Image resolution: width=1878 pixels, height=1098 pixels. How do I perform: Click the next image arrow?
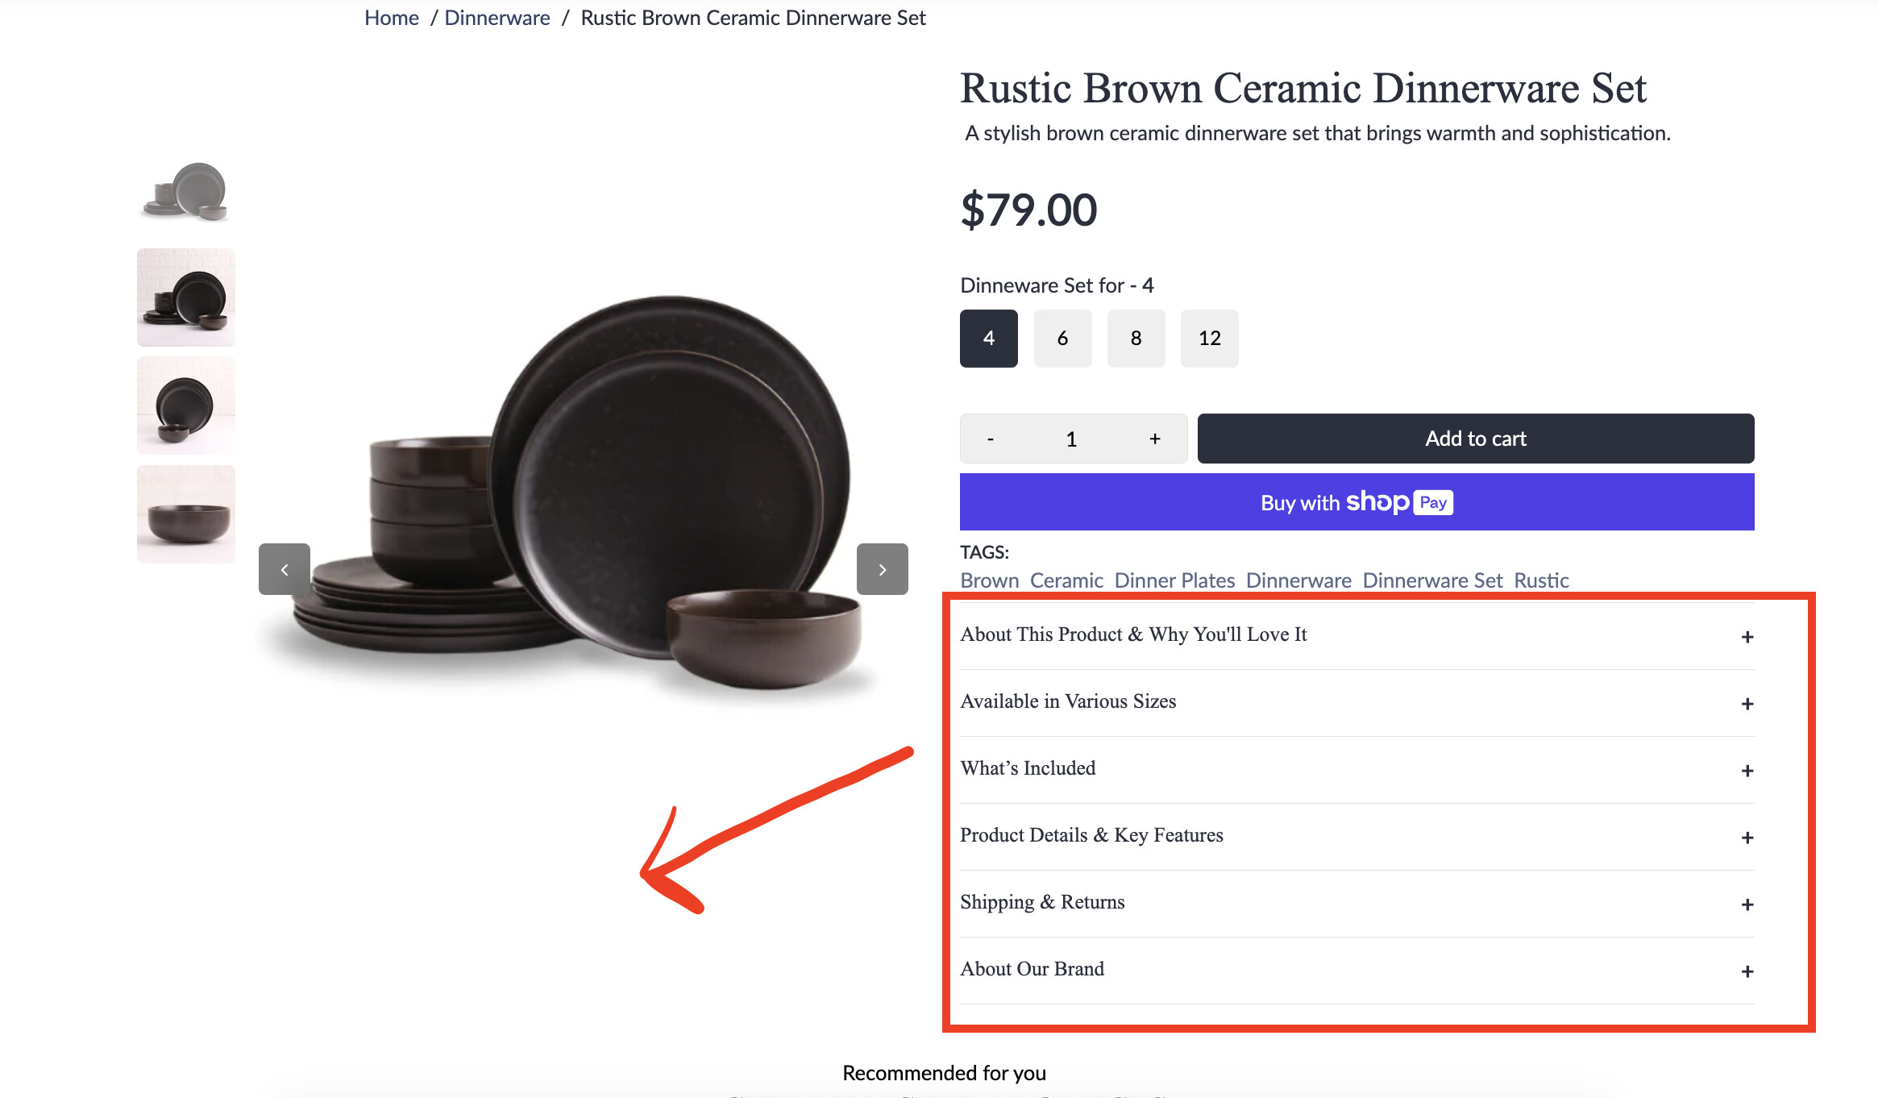tap(882, 569)
